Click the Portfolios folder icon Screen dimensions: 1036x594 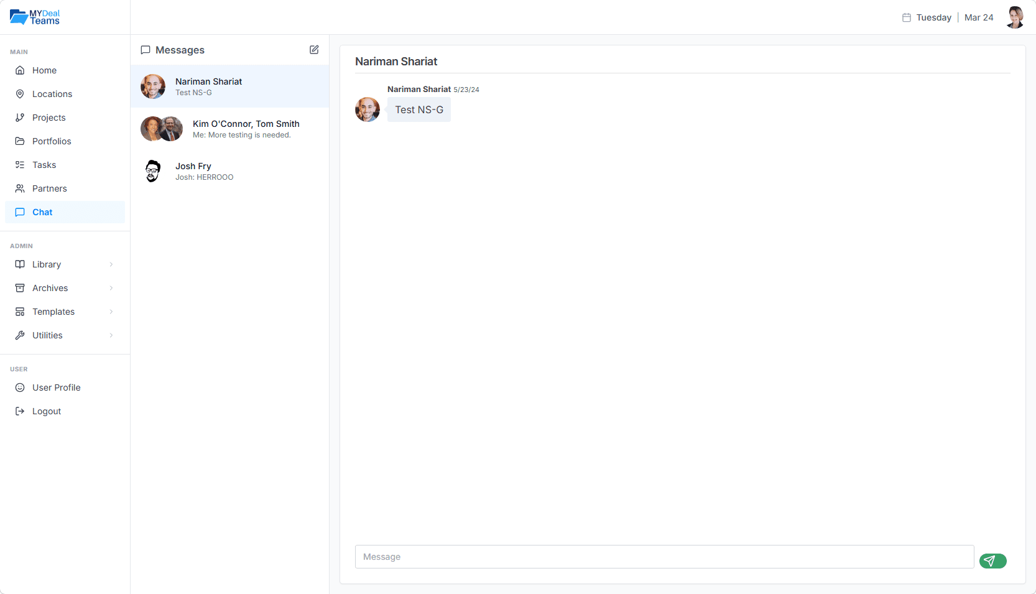(20, 141)
